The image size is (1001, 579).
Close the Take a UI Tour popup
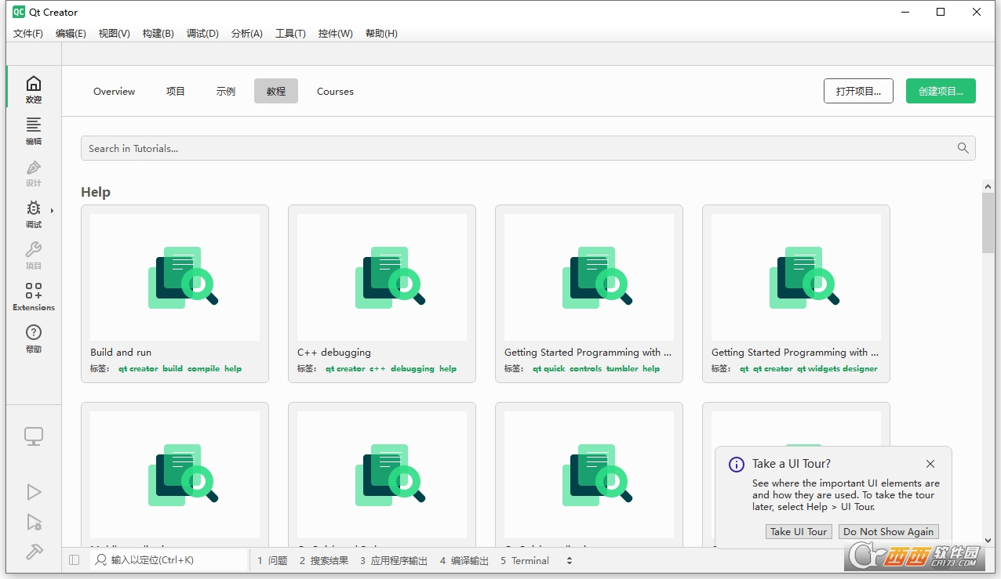930,464
